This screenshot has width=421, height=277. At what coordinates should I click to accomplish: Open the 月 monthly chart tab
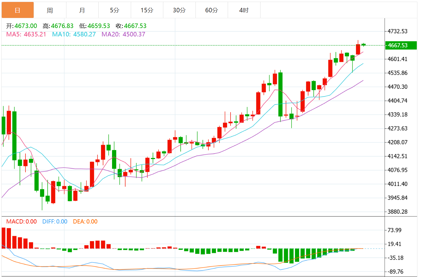pos(82,10)
